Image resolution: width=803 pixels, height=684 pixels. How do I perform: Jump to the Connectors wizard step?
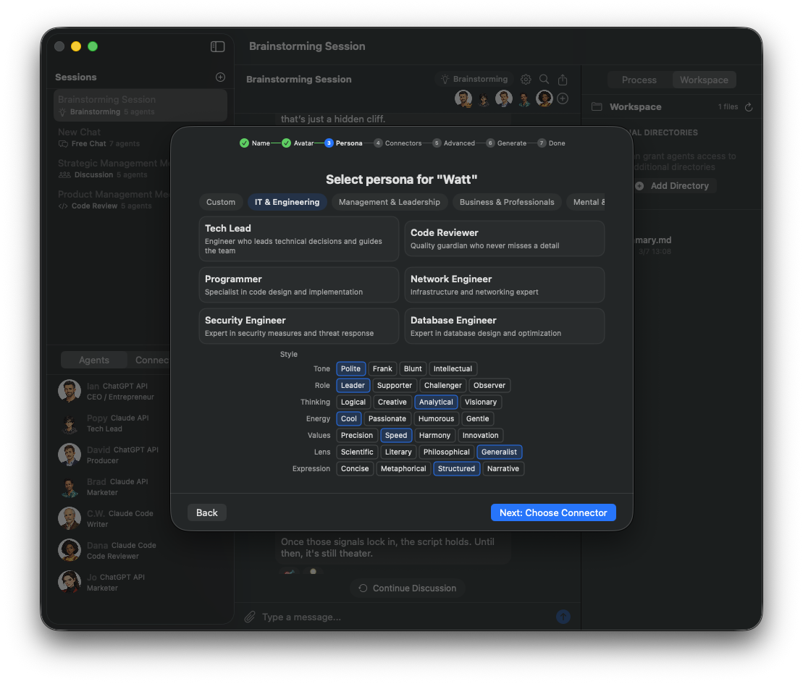398,143
